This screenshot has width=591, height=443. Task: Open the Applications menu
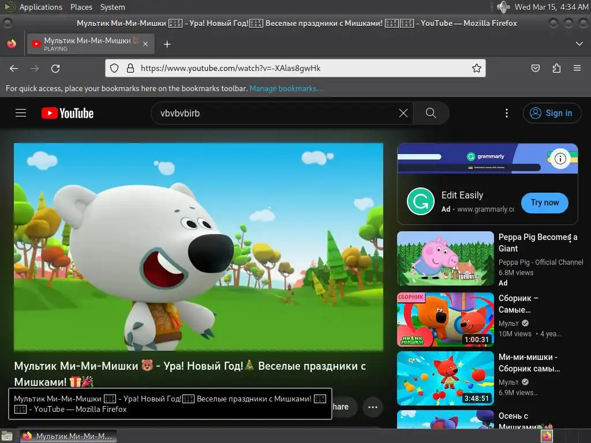41,7
